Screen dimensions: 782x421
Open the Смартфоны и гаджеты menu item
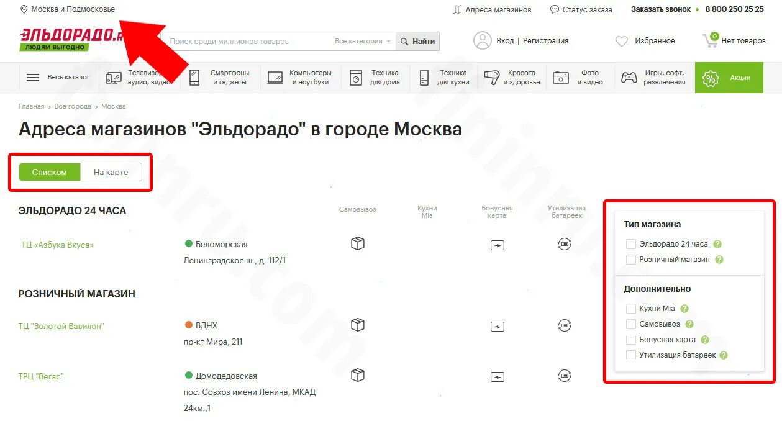click(221, 78)
